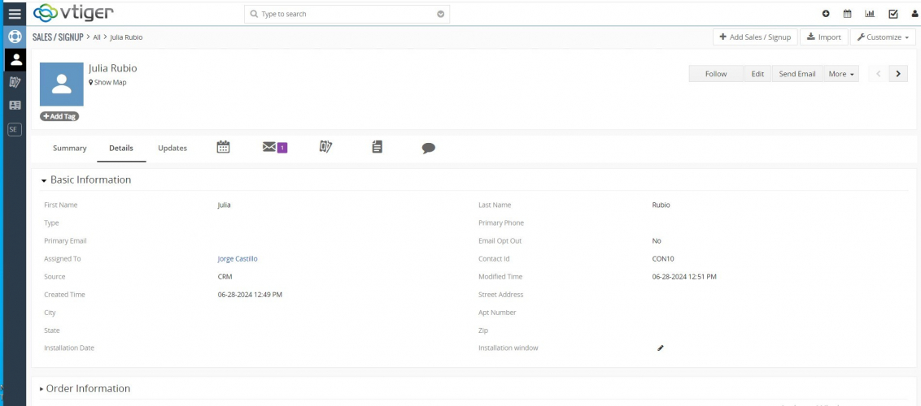Click the Add Tag button

tap(59, 117)
